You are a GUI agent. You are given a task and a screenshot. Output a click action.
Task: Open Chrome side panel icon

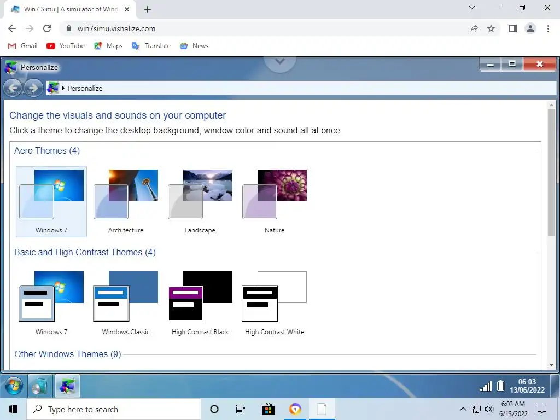pyautogui.click(x=513, y=28)
